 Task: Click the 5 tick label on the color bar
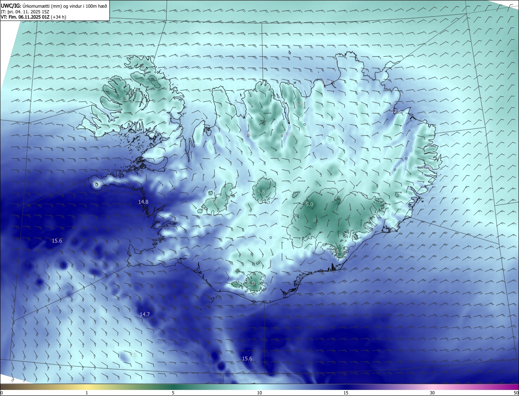tap(173, 393)
